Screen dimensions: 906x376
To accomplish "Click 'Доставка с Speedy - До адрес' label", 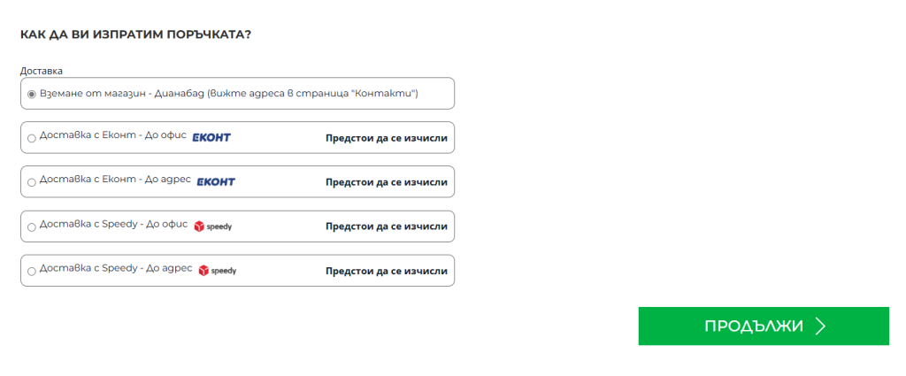I will coord(116,269).
